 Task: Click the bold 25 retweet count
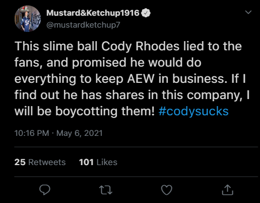point(20,162)
